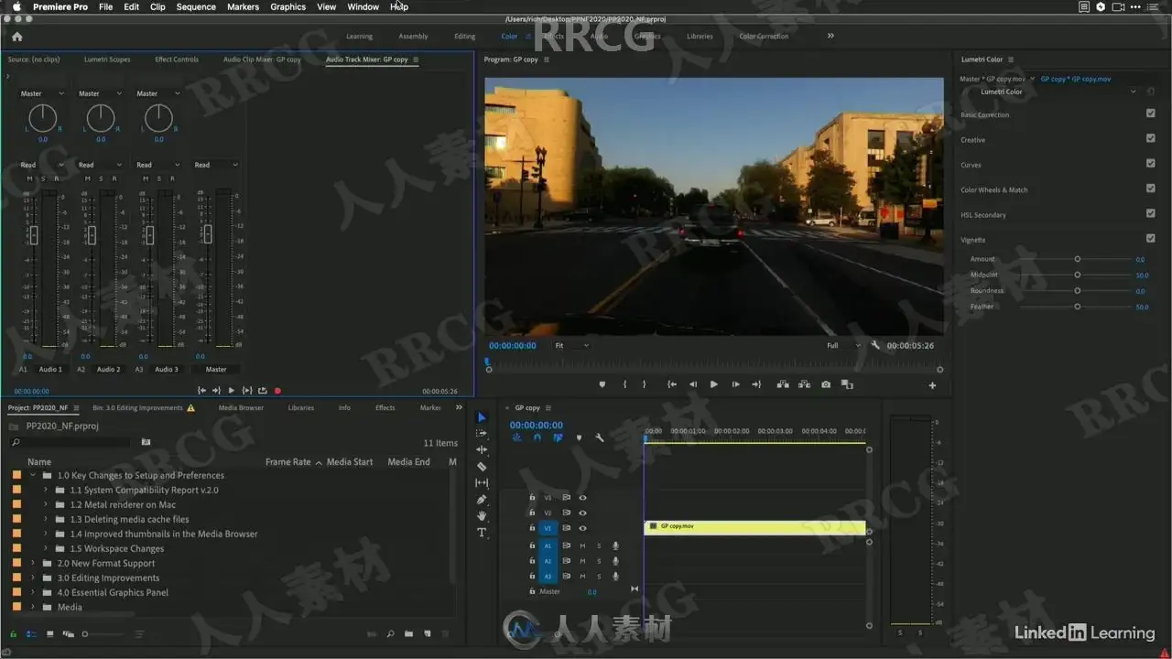The width and height of the screenshot is (1172, 659).
Task: Click Mark In in Program monitor
Action: (624, 384)
